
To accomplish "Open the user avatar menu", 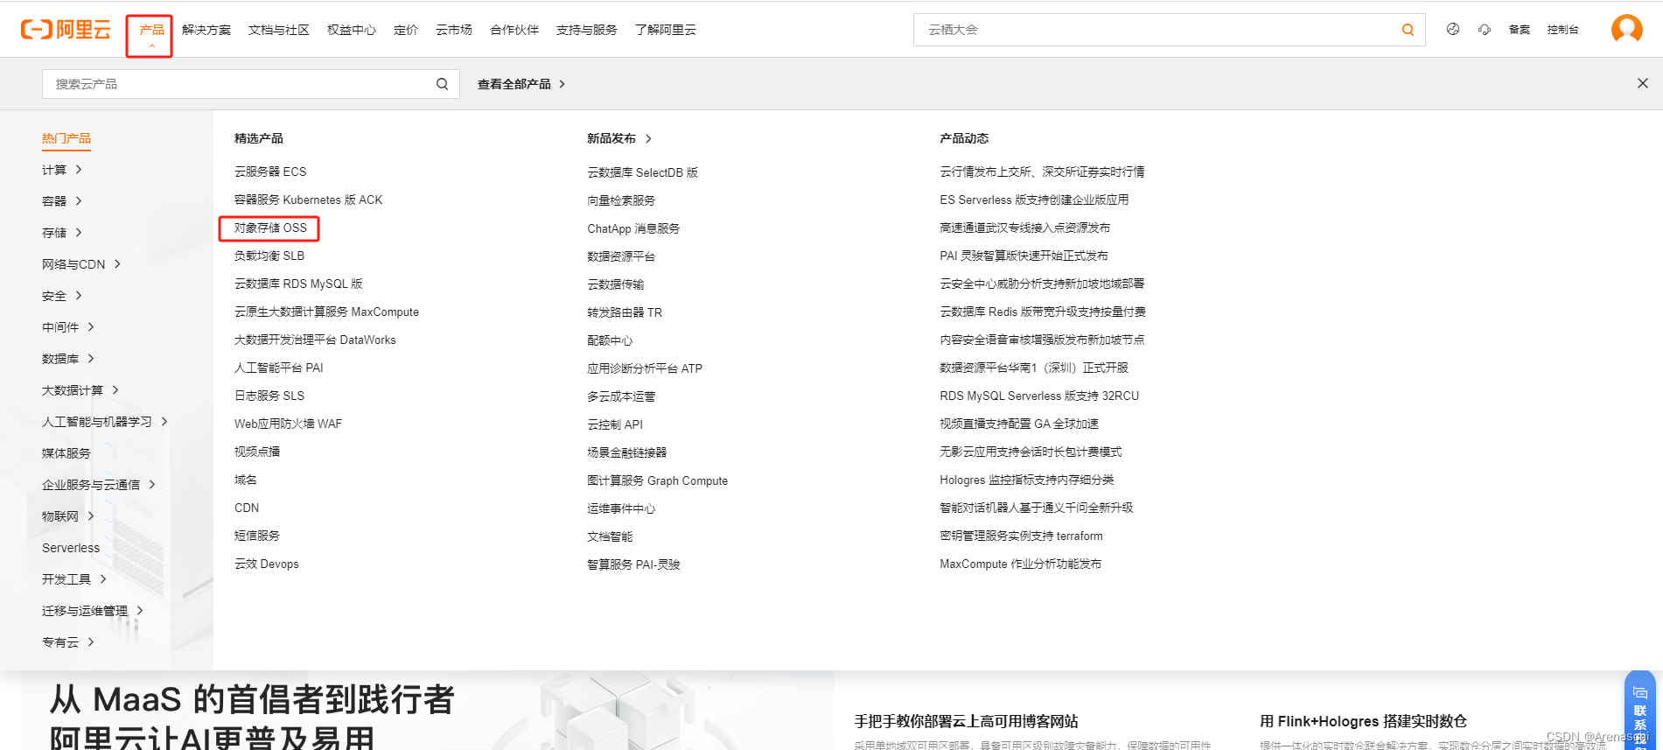I will pos(1627,29).
